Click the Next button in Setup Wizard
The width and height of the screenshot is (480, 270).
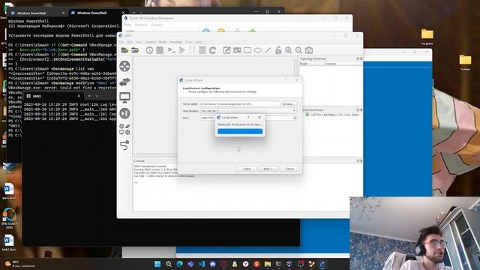268,169
